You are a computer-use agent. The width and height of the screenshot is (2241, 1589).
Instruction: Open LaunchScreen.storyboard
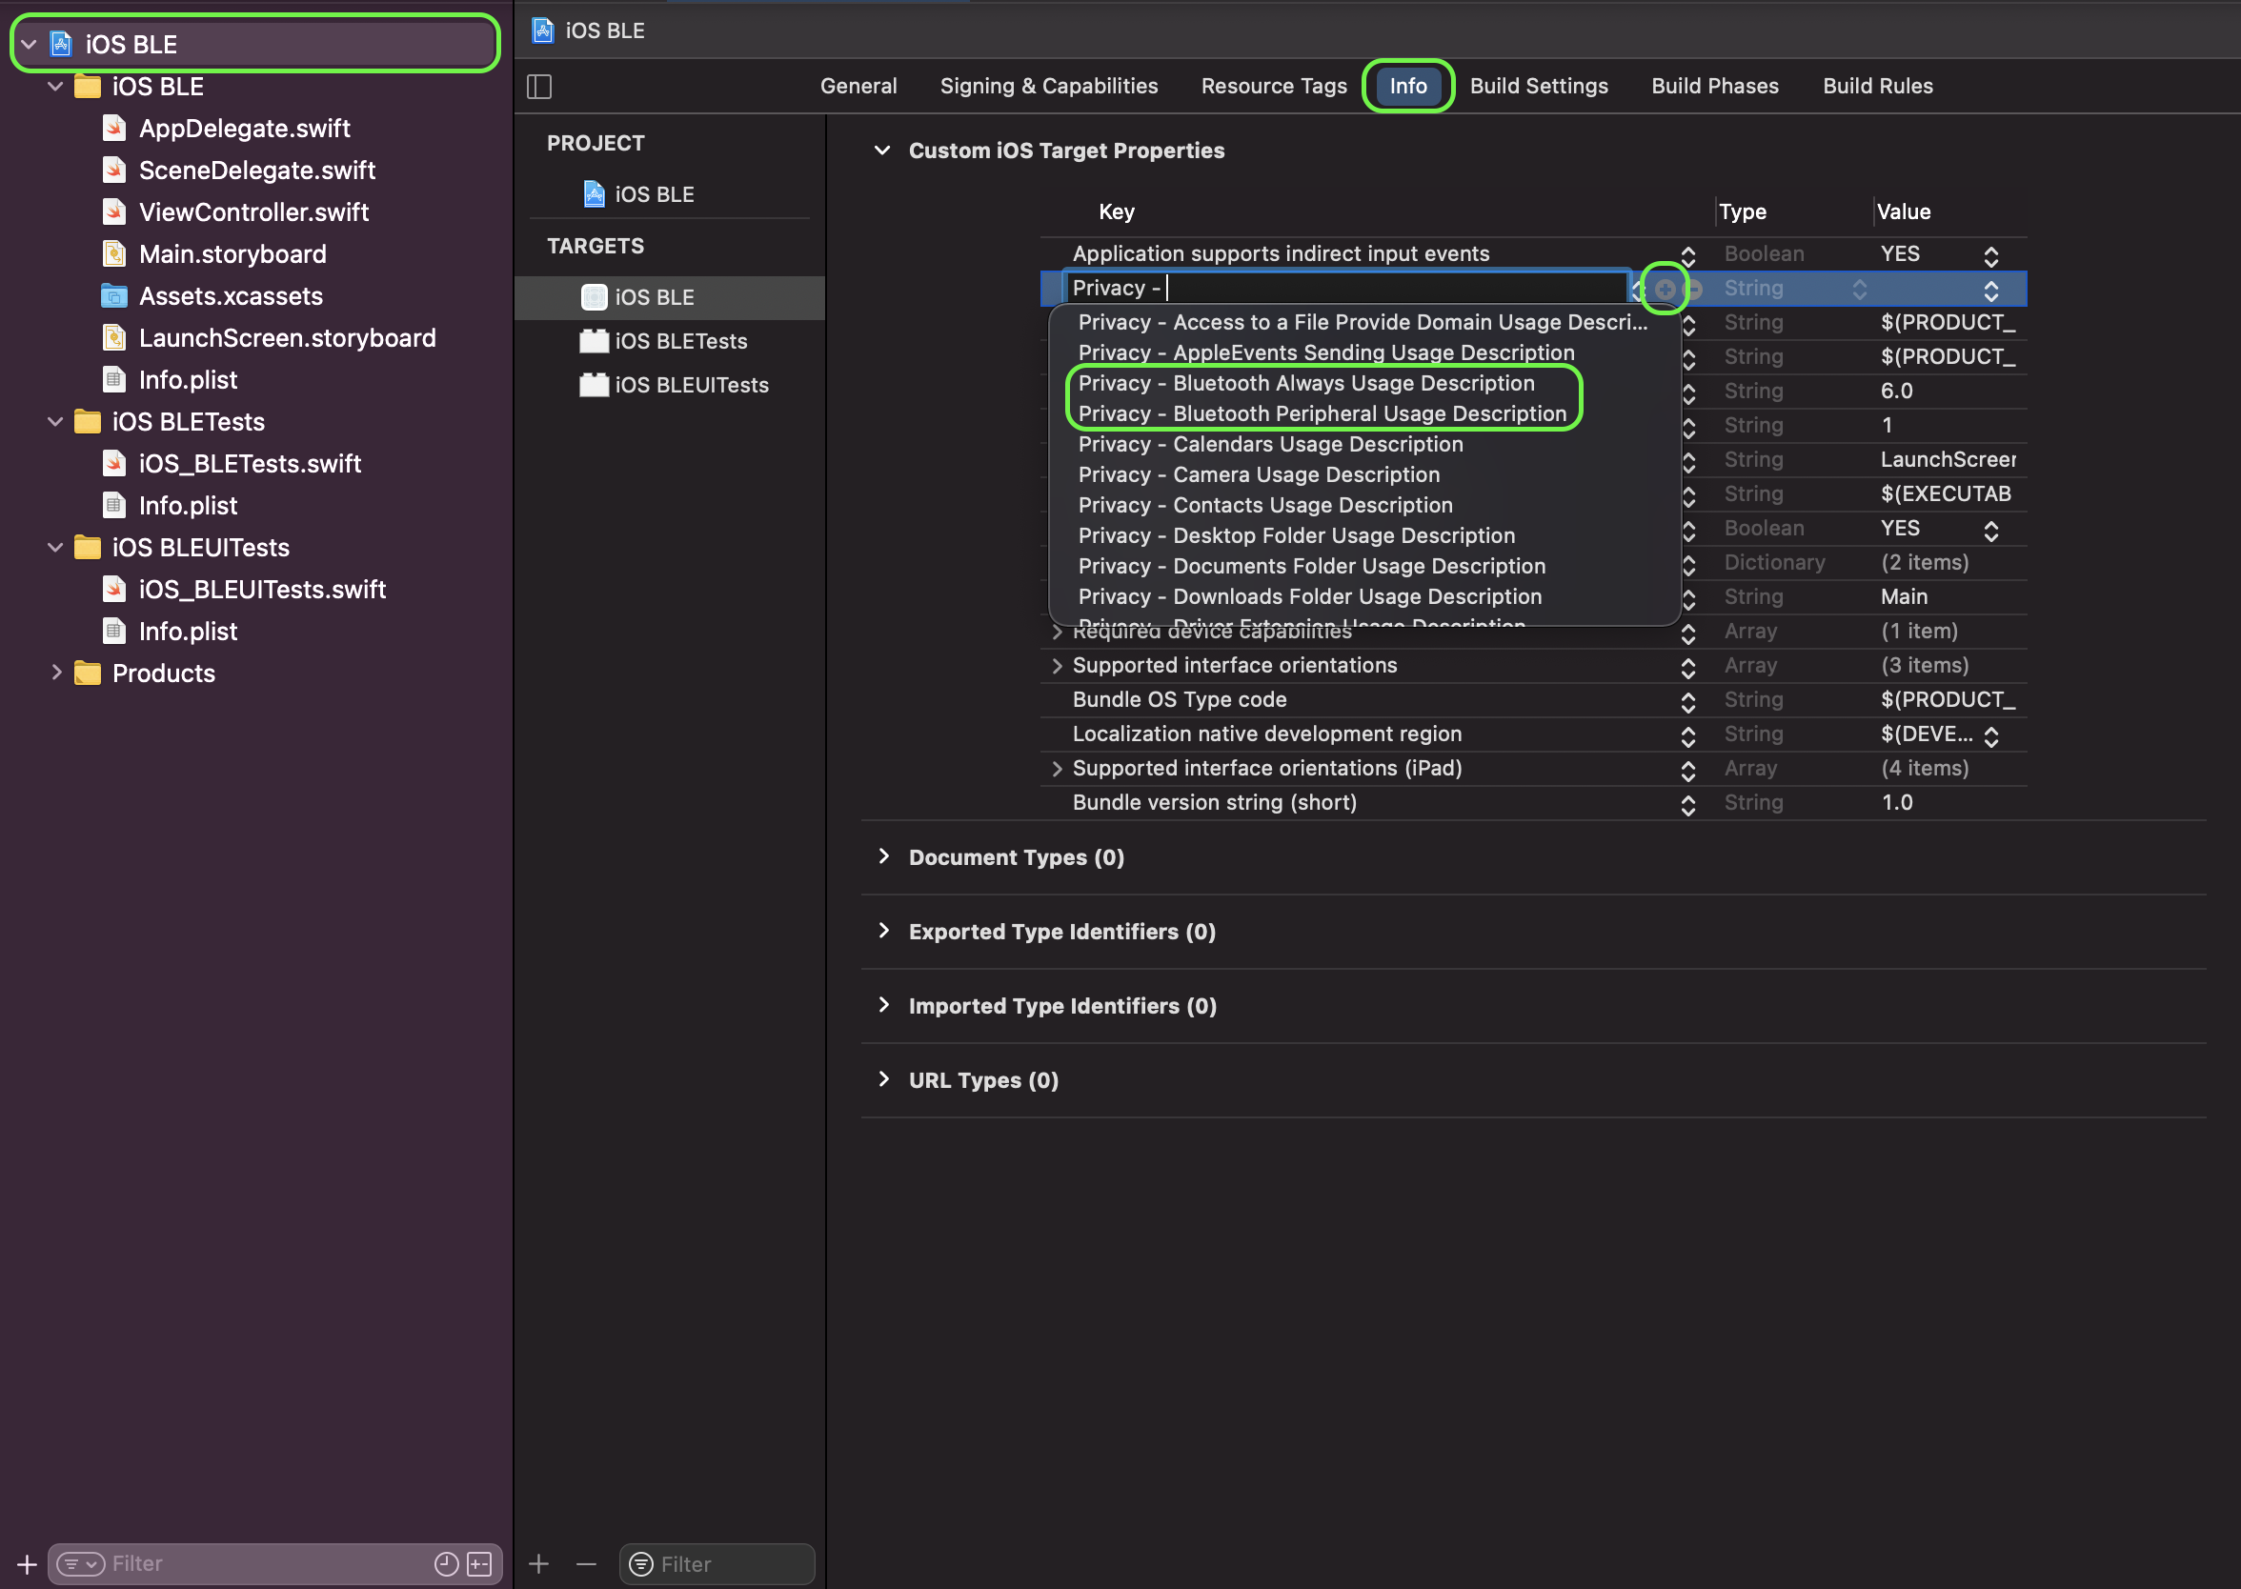(287, 338)
